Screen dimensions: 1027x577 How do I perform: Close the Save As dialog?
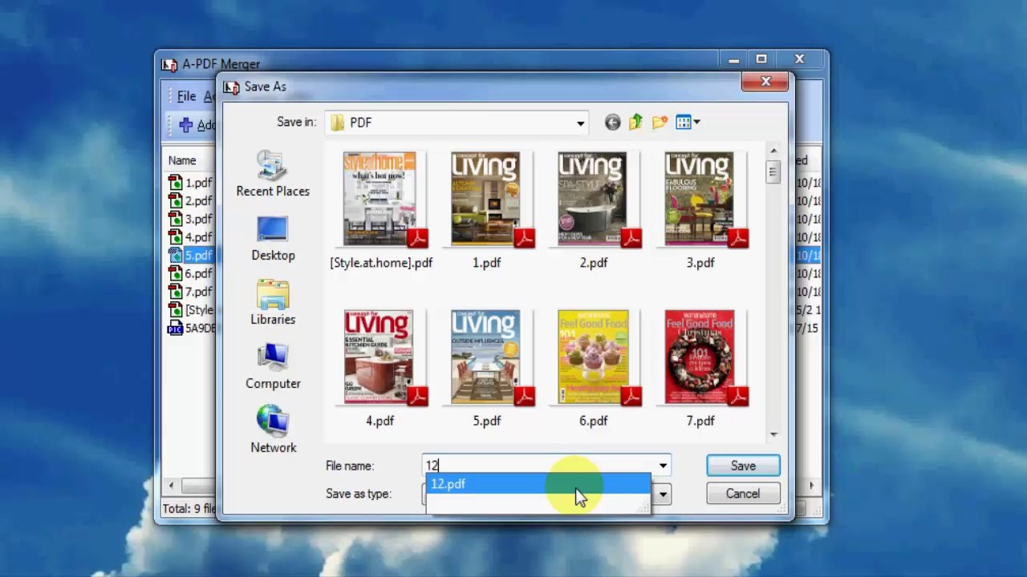click(765, 82)
